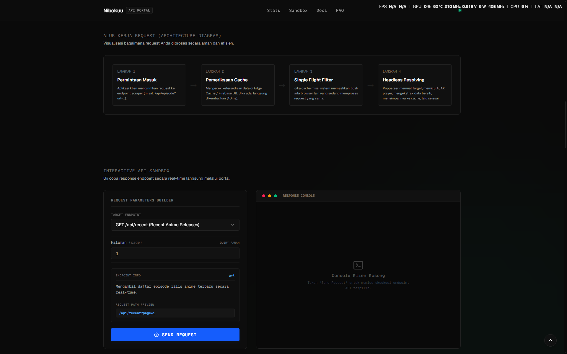The image size is (567, 354).
Task: Click the LANGKAH 4 label
Action: tap(392, 71)
